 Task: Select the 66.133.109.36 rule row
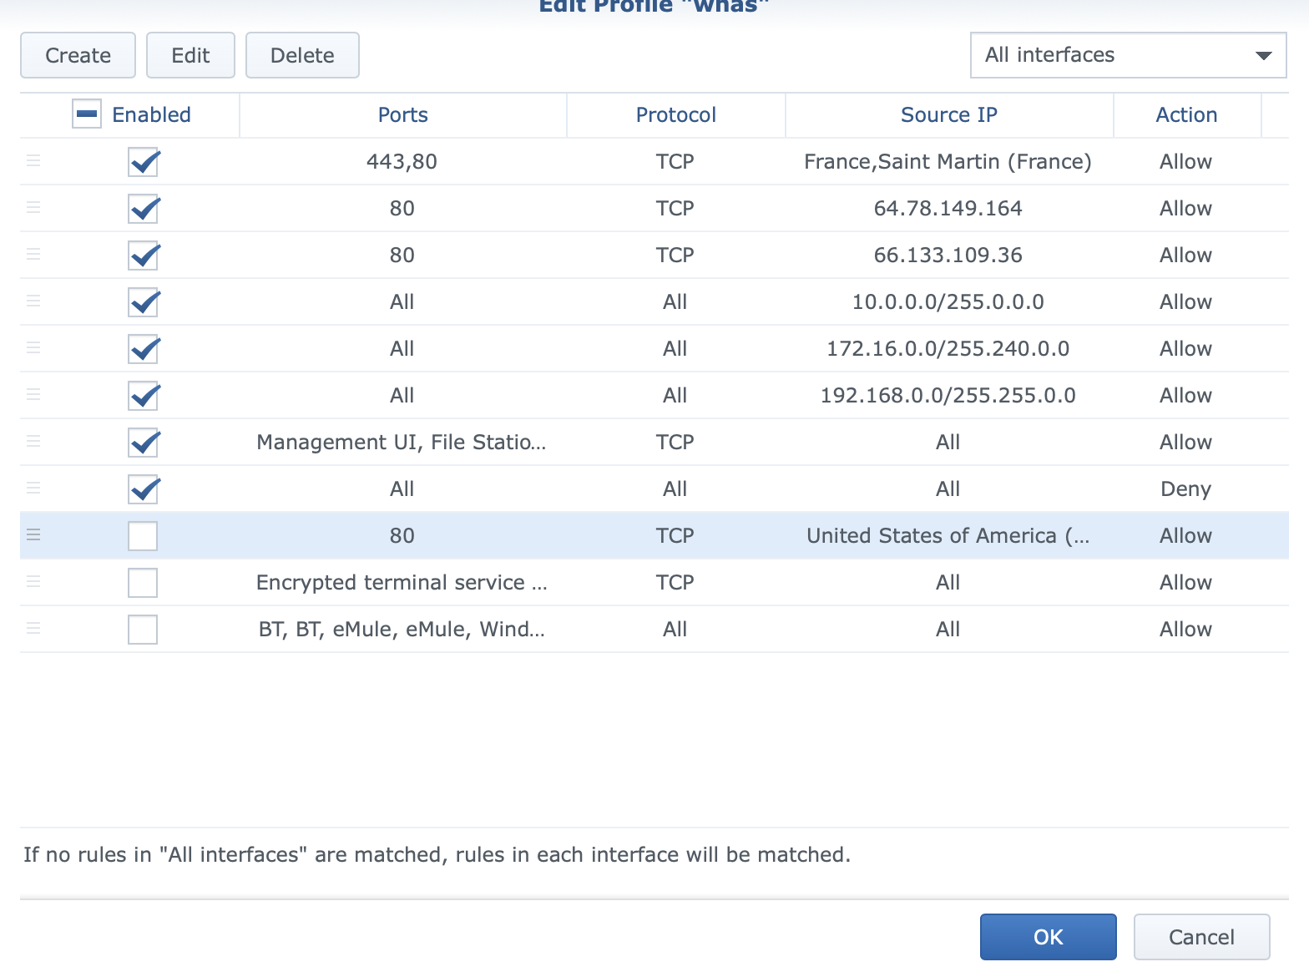click(948, 255)
